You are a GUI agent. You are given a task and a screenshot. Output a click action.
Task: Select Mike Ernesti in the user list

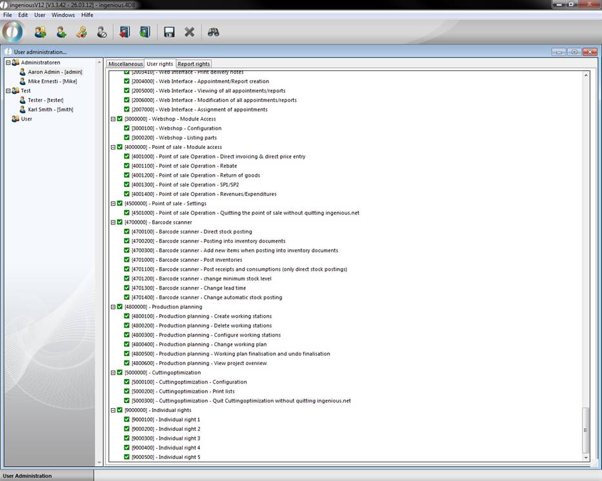(x=52, y=81)
